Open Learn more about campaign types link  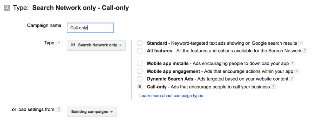coord(171,96)
